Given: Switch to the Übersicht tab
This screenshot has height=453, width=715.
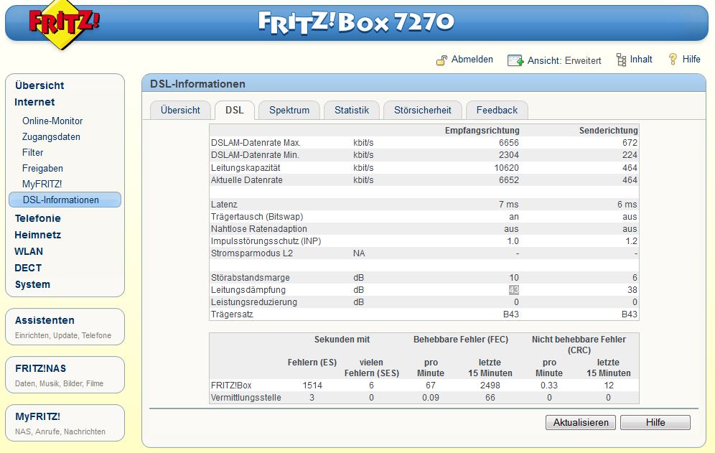Looking at the screenshot, I should (180, 111).
